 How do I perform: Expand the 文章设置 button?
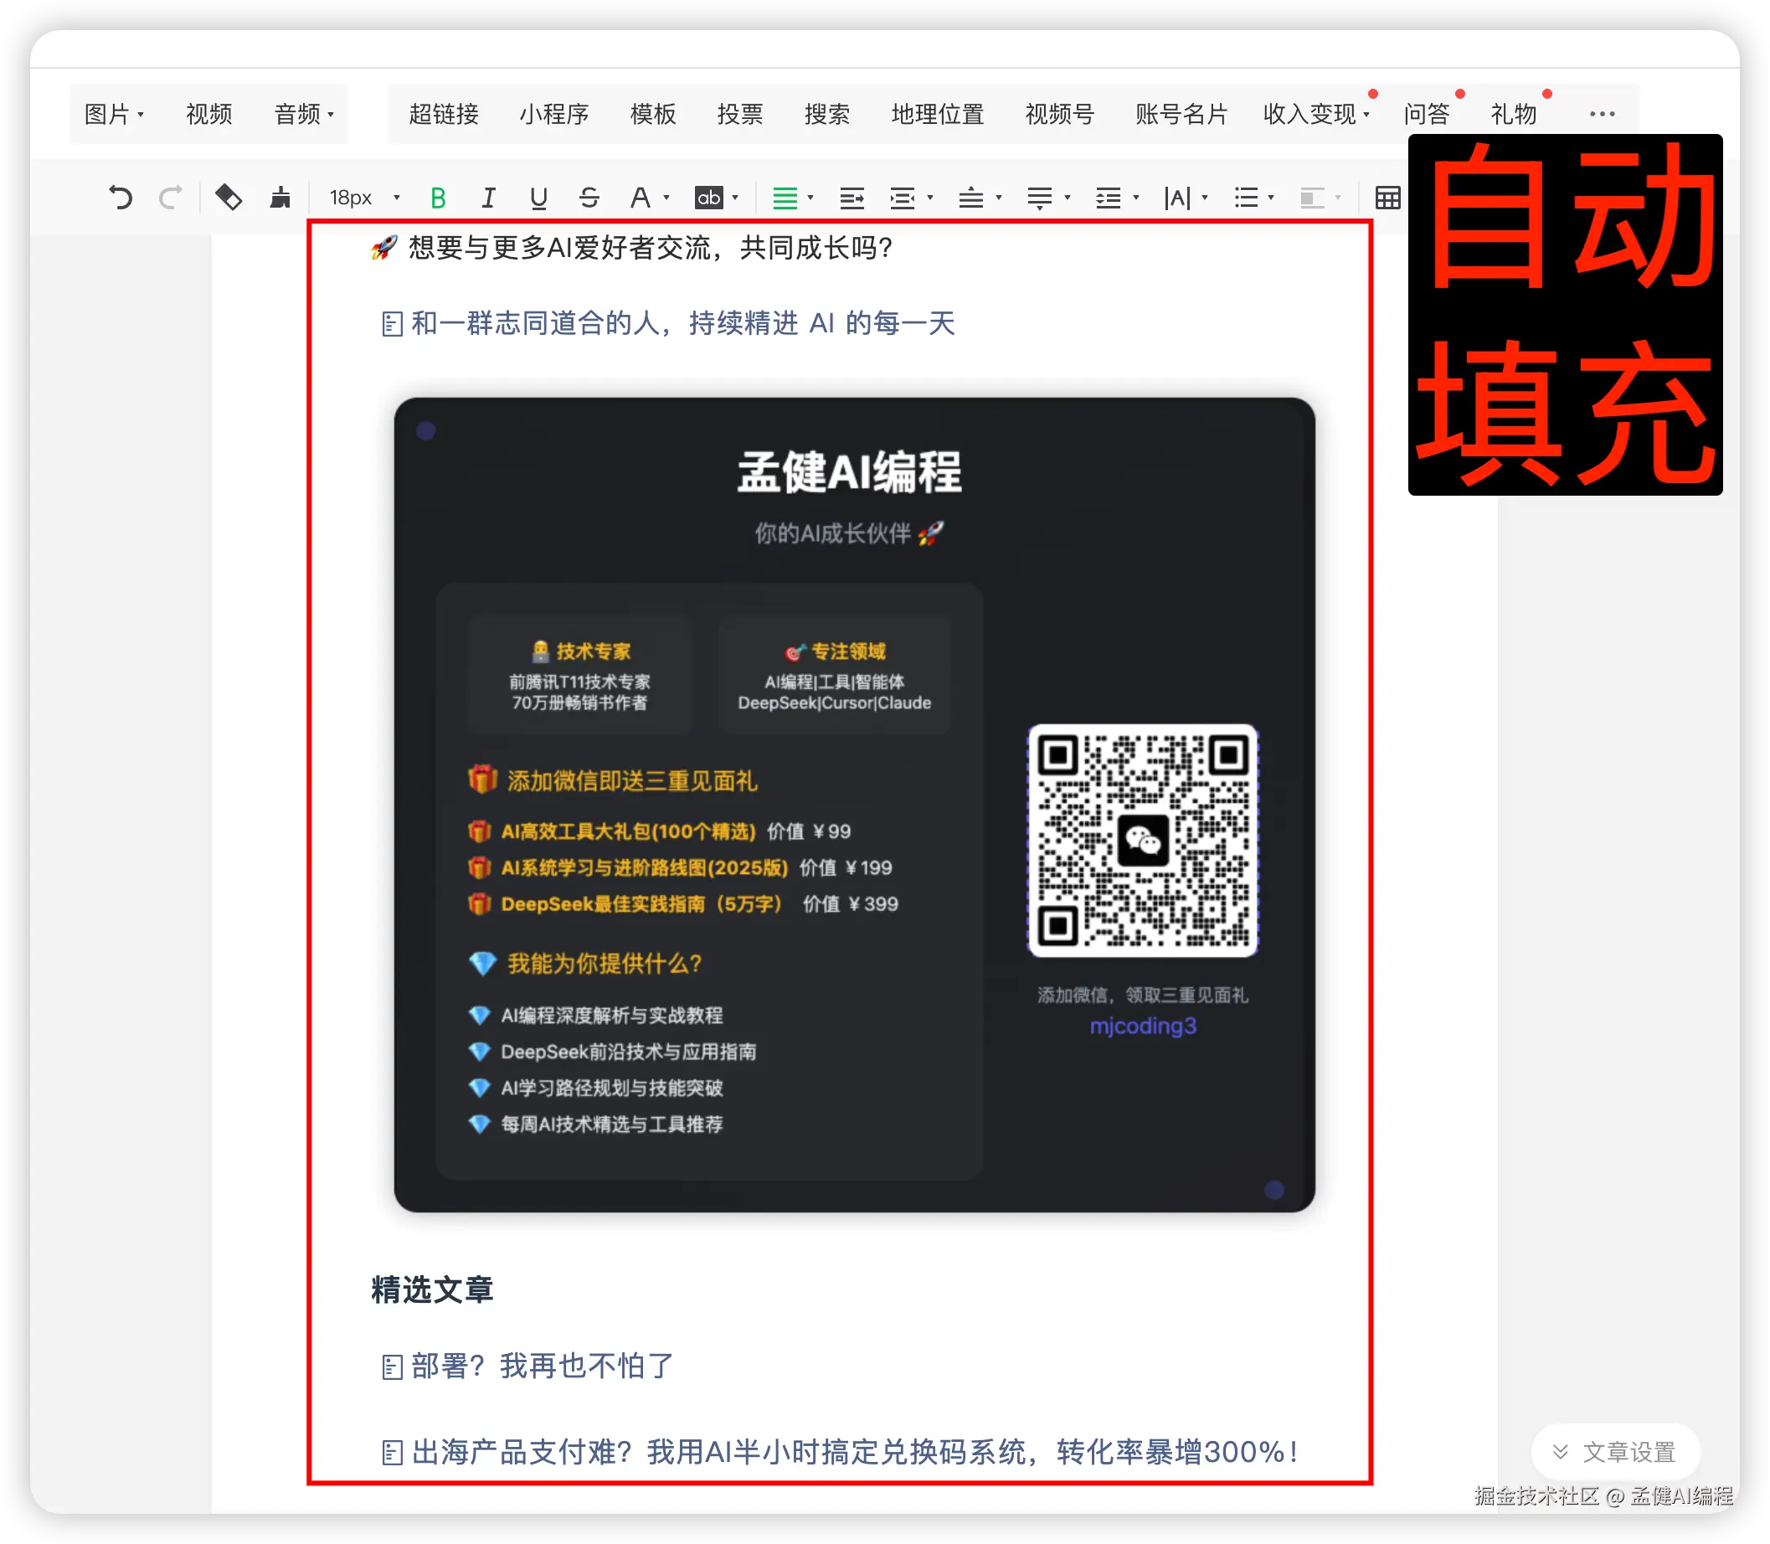click(x=1615, y=1452)
